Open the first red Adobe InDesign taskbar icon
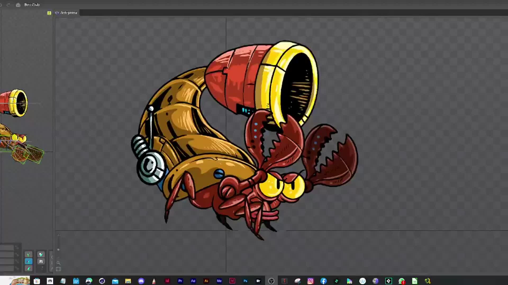This screenshot has height=285, width=508. click(x=167, y=281)
